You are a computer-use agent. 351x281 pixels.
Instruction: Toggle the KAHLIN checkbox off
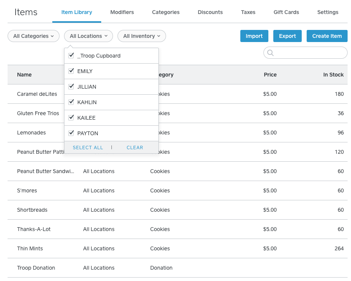(x=71, y=102)
